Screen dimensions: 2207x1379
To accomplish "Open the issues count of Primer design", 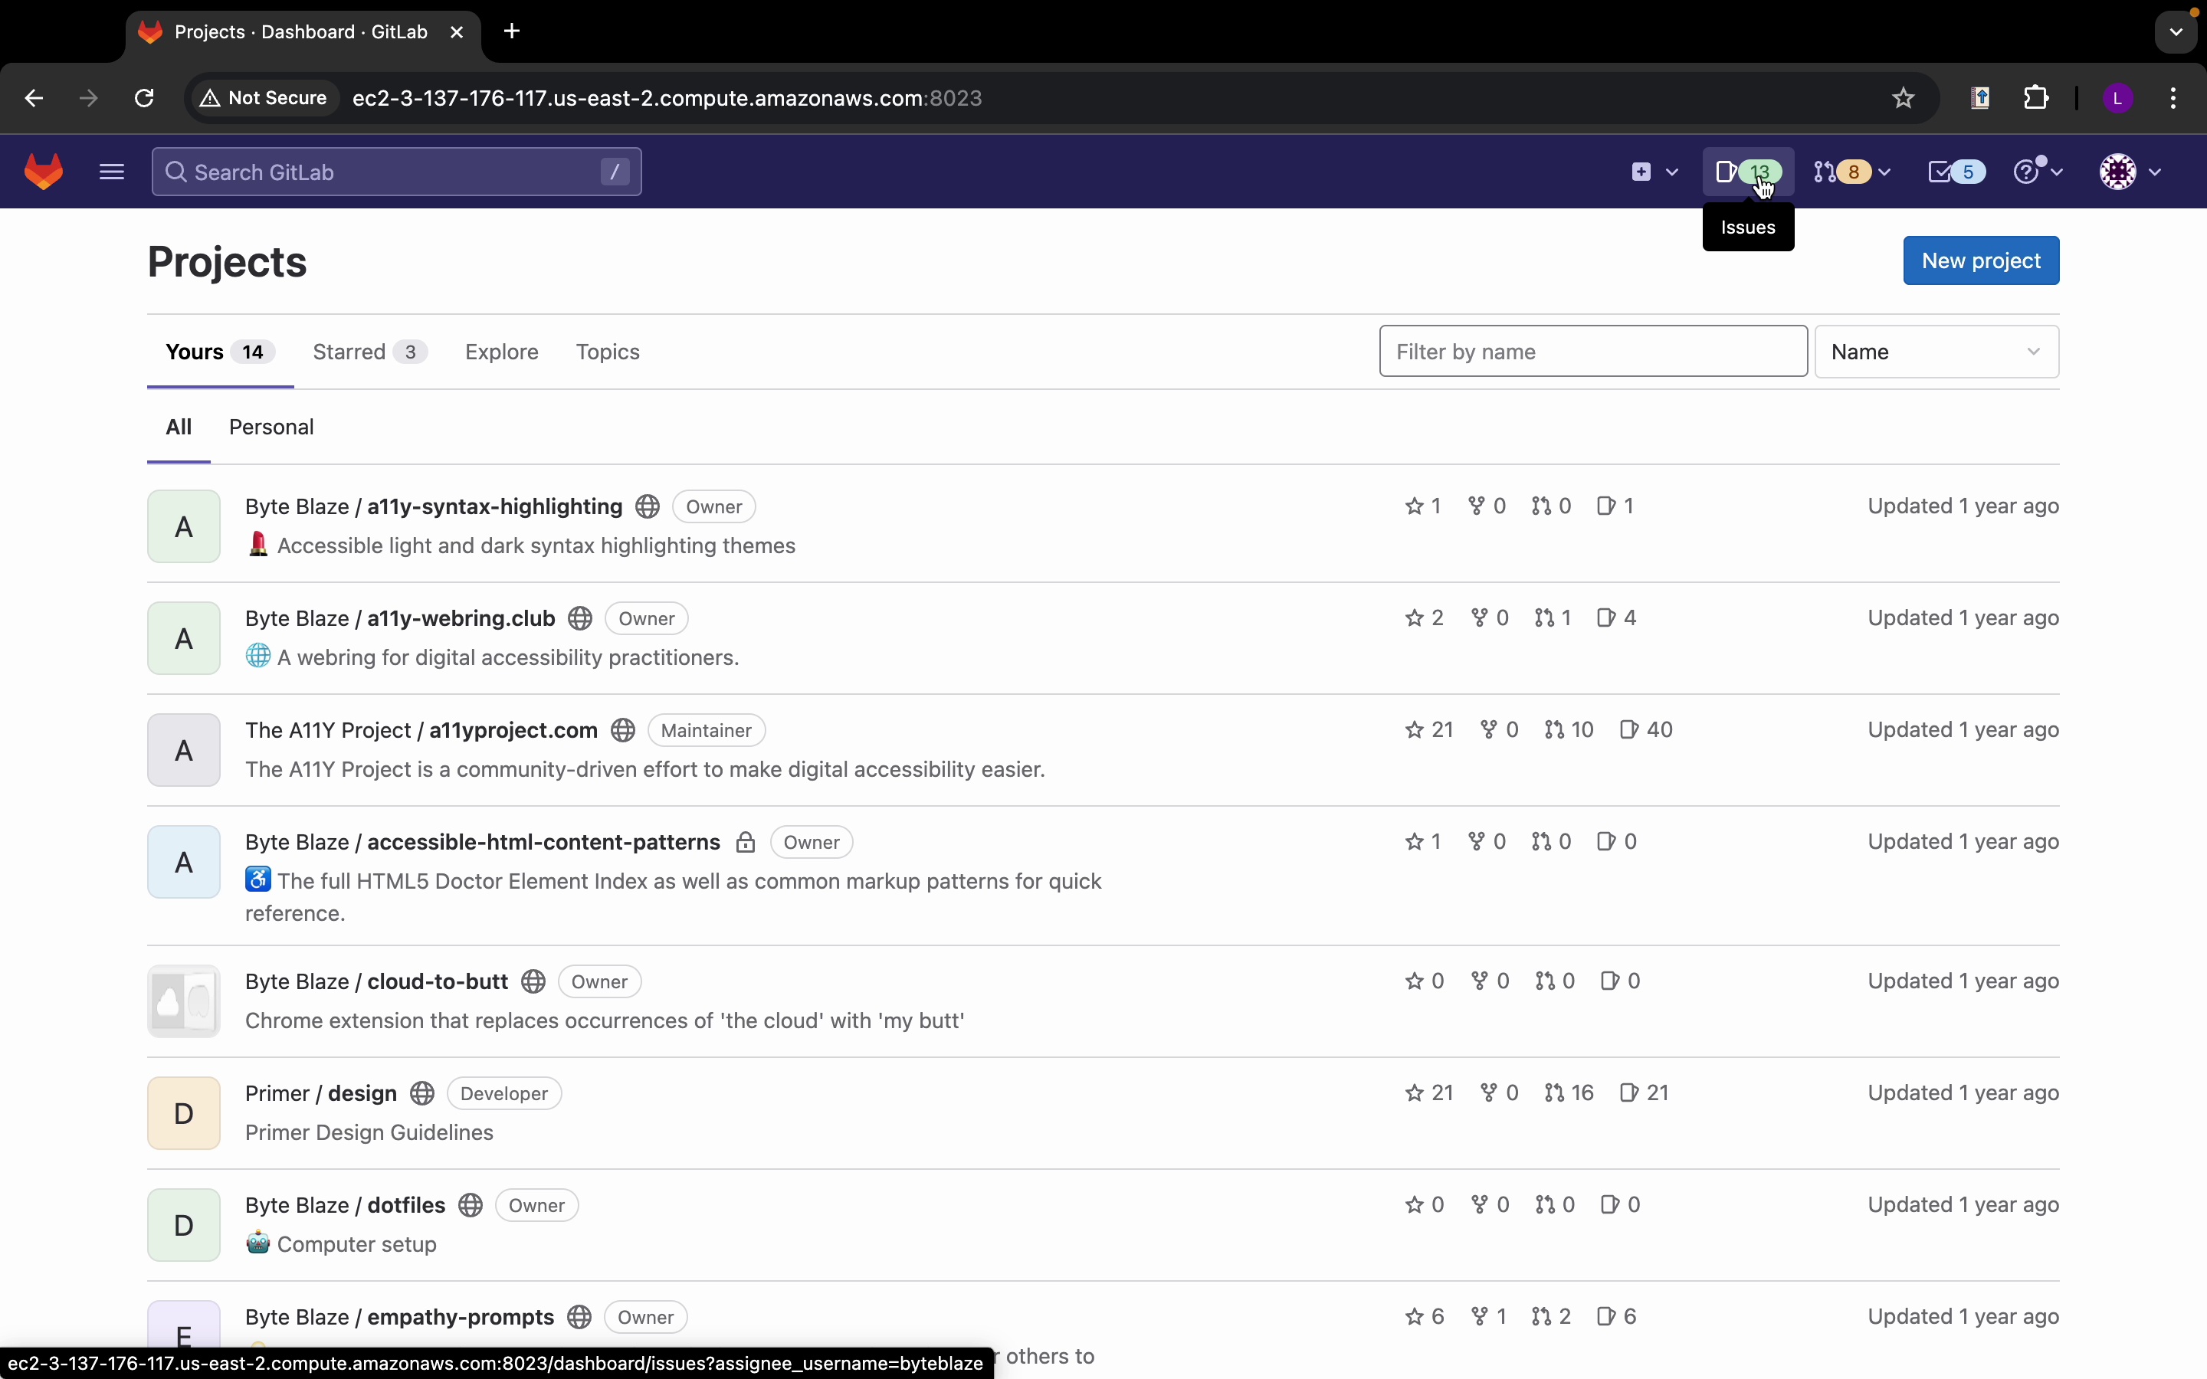I will (x=1645, y=1092).
